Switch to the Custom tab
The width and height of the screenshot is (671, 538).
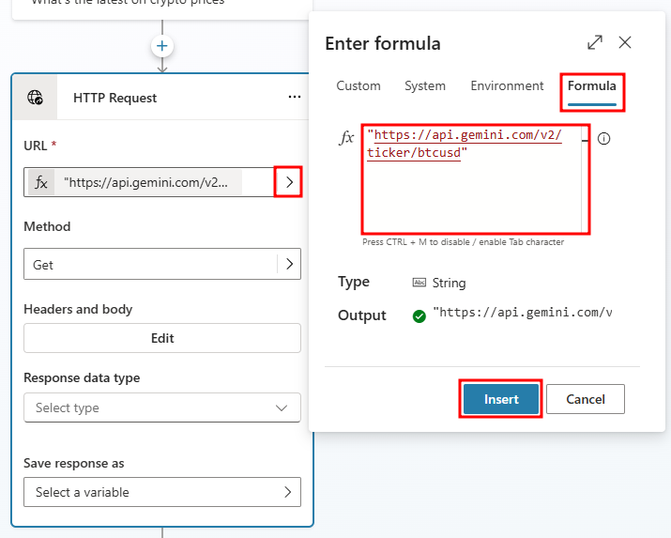(x=358, y=86)
